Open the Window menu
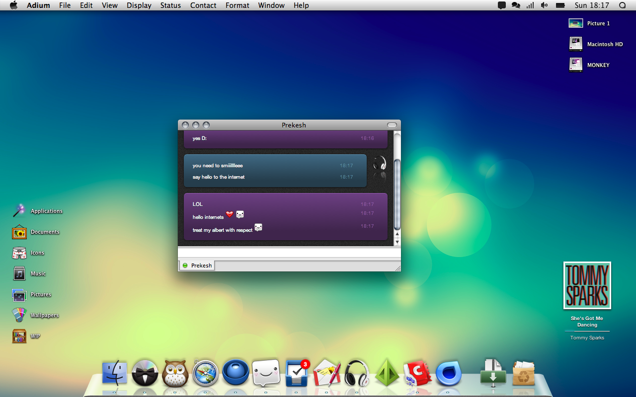Screen dimensions: 636x397 click(x=271, y=5)
